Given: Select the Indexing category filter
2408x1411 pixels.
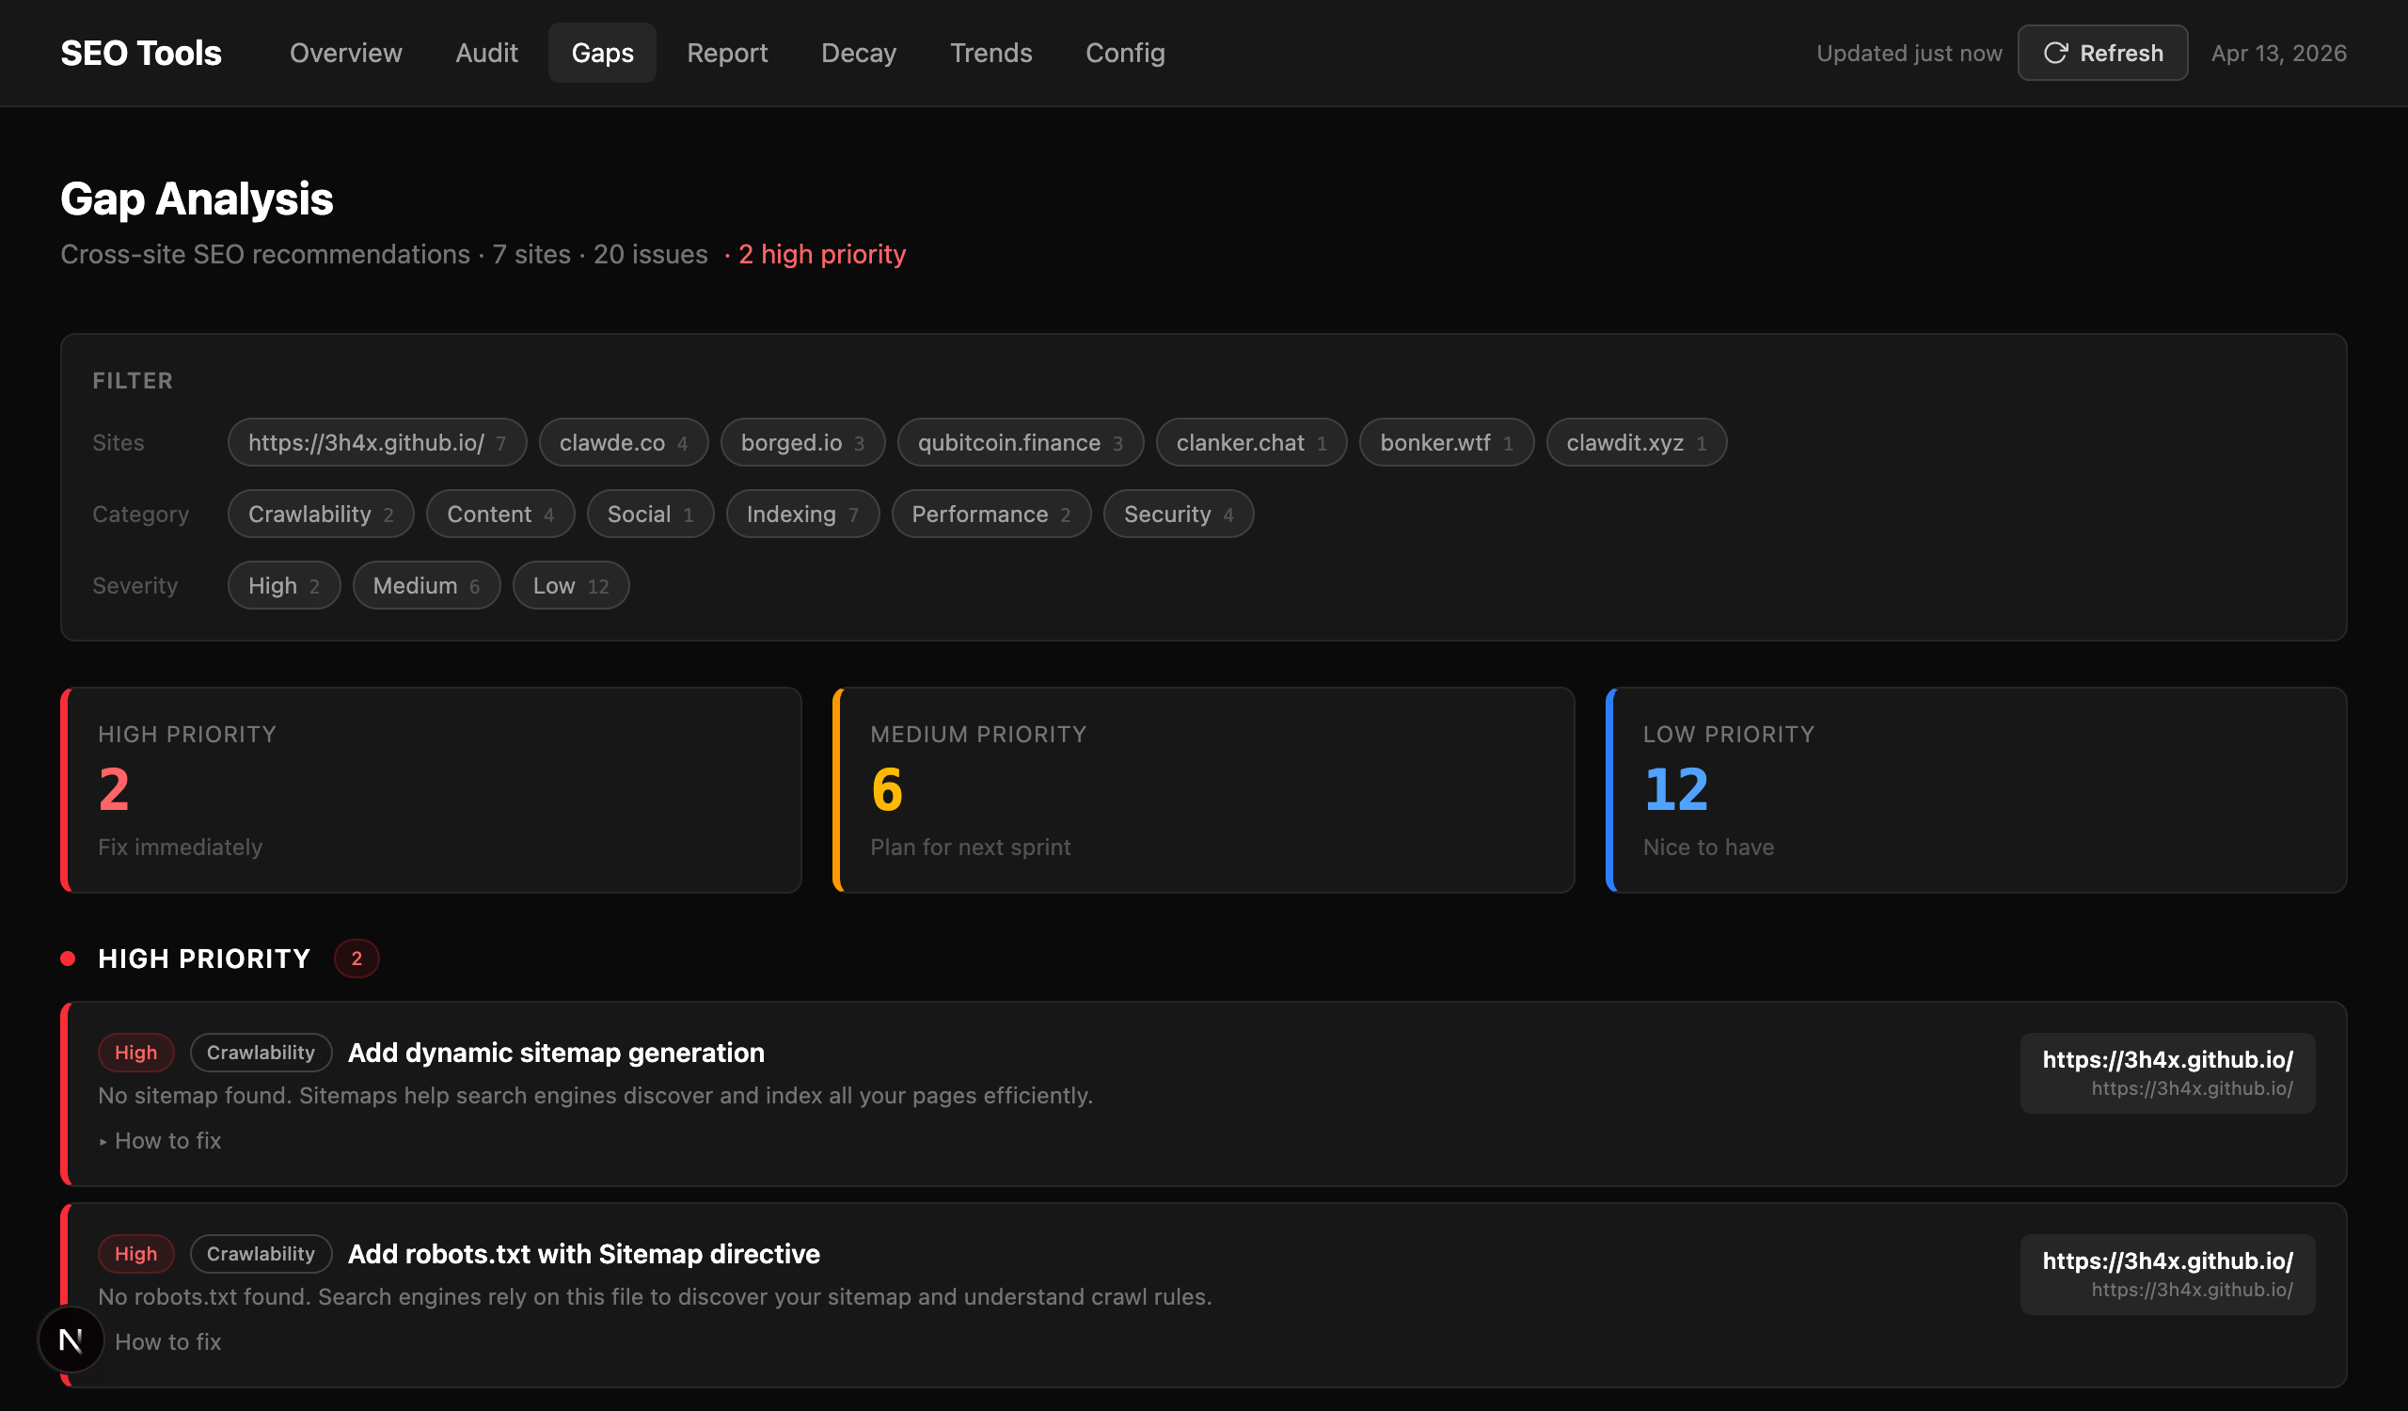Looking at the screenshot, I should (x=802, y=513).
